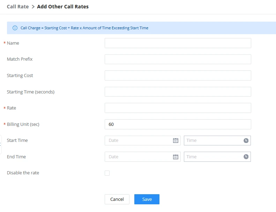Click the Name label
Image resolution: width=276 pixels, height=212 pixels.
13,43
